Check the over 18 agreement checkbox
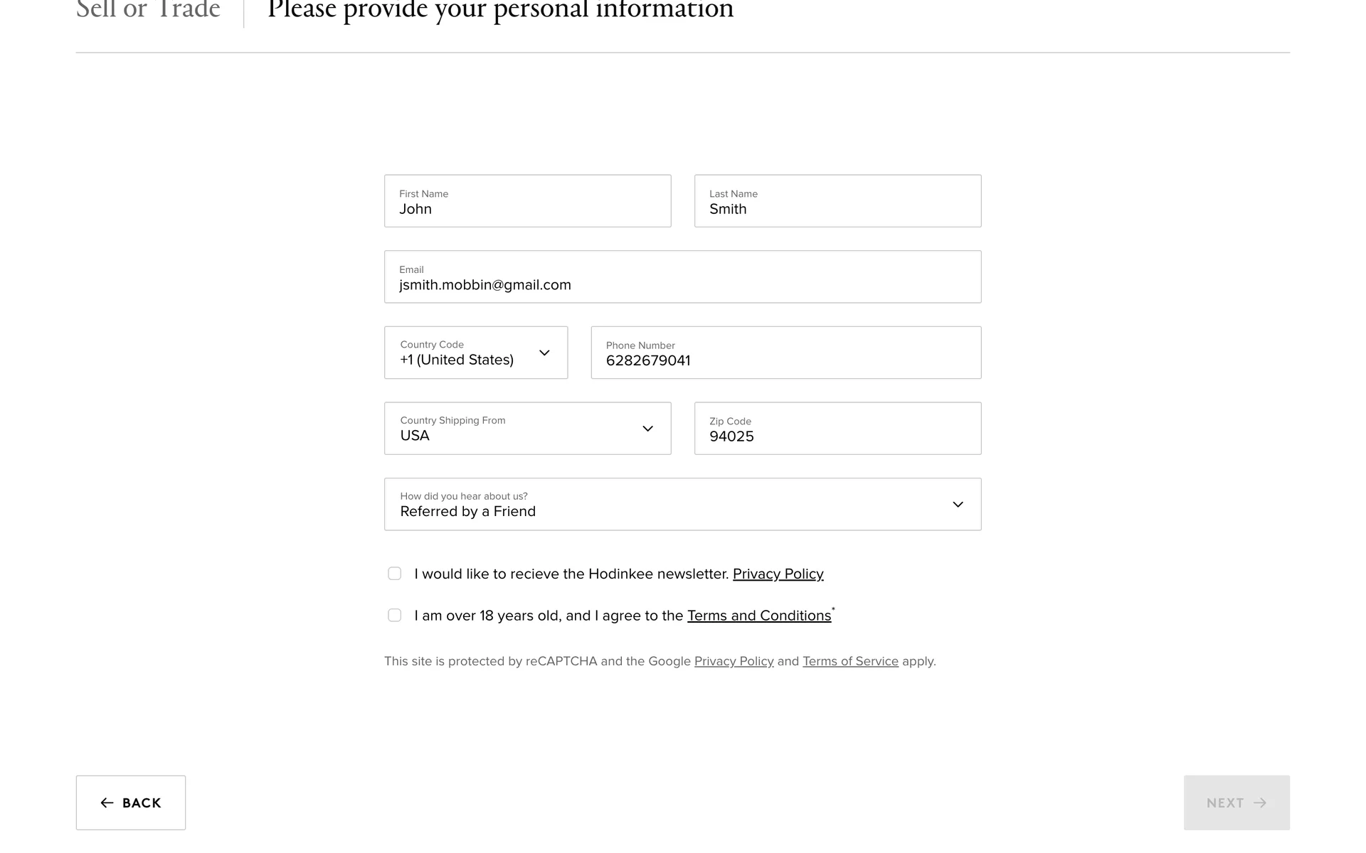 click(395, 615)
